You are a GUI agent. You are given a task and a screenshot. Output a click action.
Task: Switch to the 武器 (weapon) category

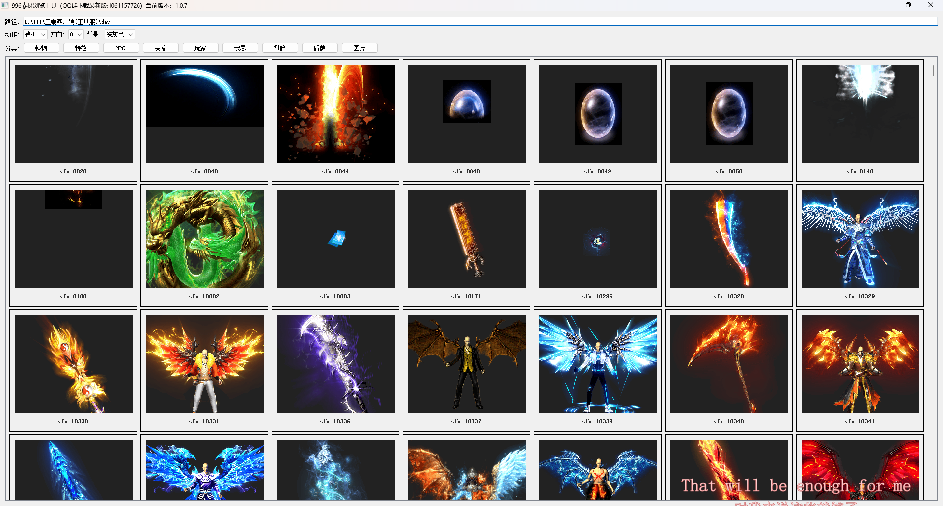240,48
